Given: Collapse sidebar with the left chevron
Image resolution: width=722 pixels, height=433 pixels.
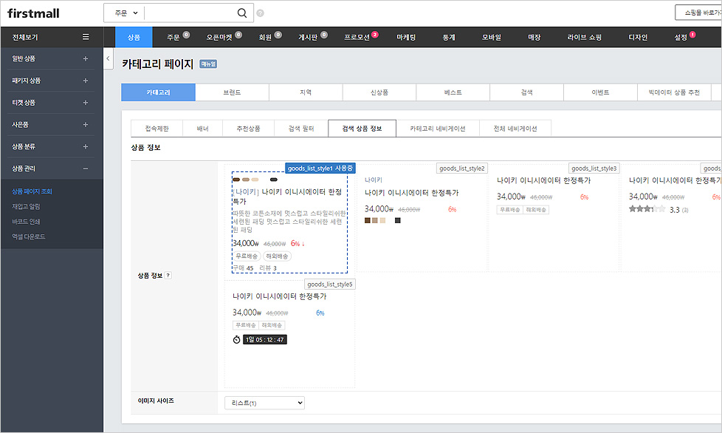Looking at the screenshot, I should [x=109, y=58].
